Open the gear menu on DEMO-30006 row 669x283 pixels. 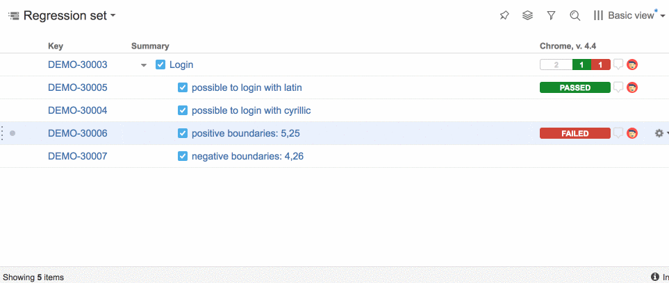tap(661, 133)
